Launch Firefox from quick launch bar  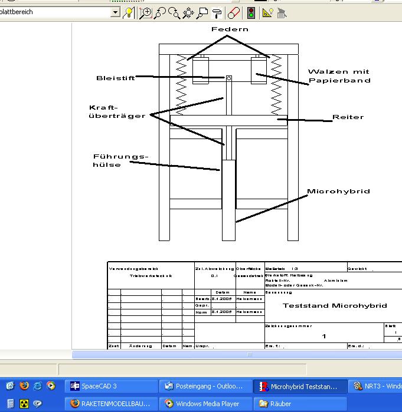(24, 387)
